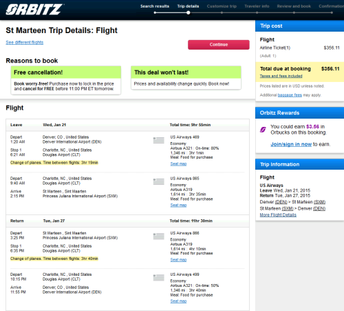The image size is (344, 311).
Task: Open the Customize trip step
Action: [x=222, y=6]
